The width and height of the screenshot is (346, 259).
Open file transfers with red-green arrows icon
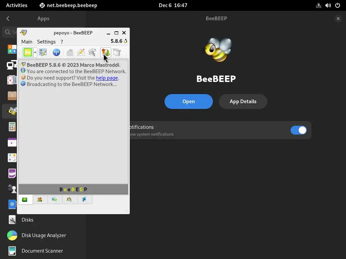[106, 52]
